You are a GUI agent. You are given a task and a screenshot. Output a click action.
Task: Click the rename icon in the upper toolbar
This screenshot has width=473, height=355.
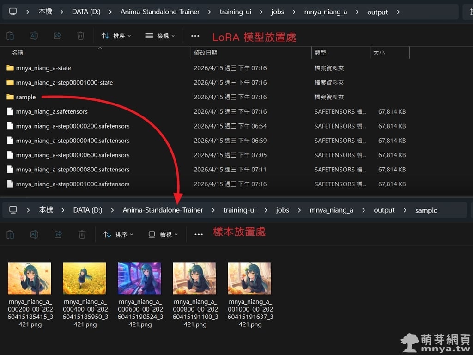[34, 36]
